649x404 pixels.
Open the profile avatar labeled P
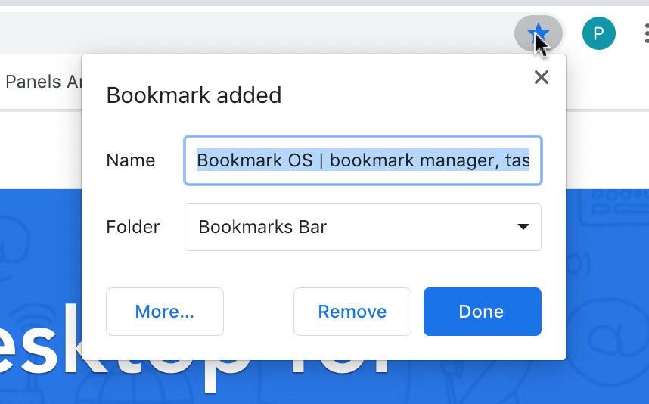598,33
